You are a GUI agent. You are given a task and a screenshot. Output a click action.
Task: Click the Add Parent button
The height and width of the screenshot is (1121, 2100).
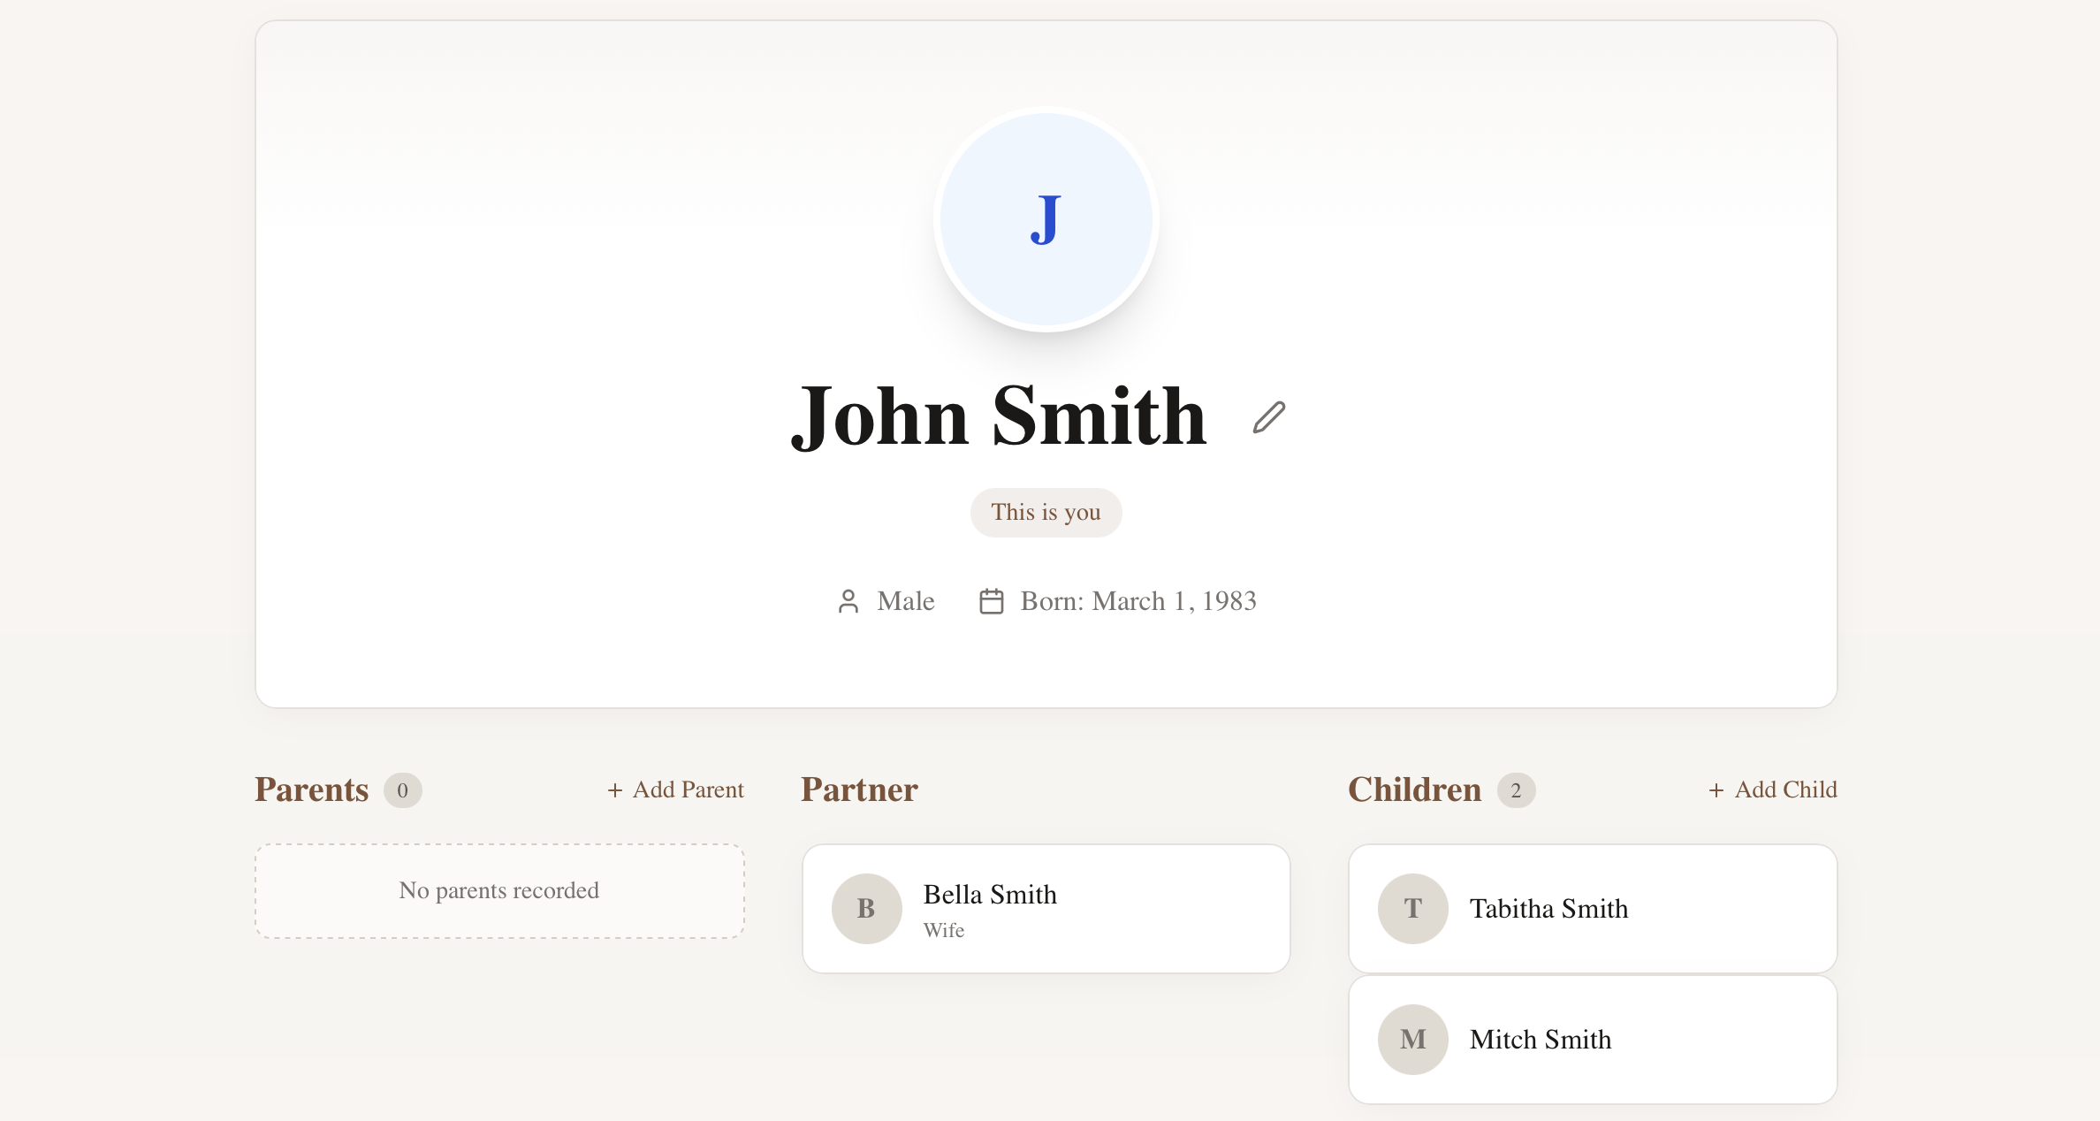coord(676,789)
